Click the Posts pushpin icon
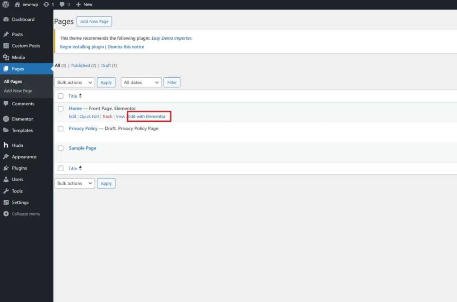 (6, 34)
